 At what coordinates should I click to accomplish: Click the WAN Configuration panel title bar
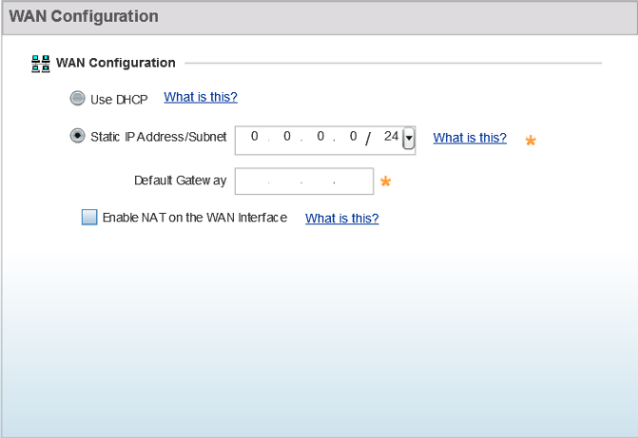click(319, 17)
